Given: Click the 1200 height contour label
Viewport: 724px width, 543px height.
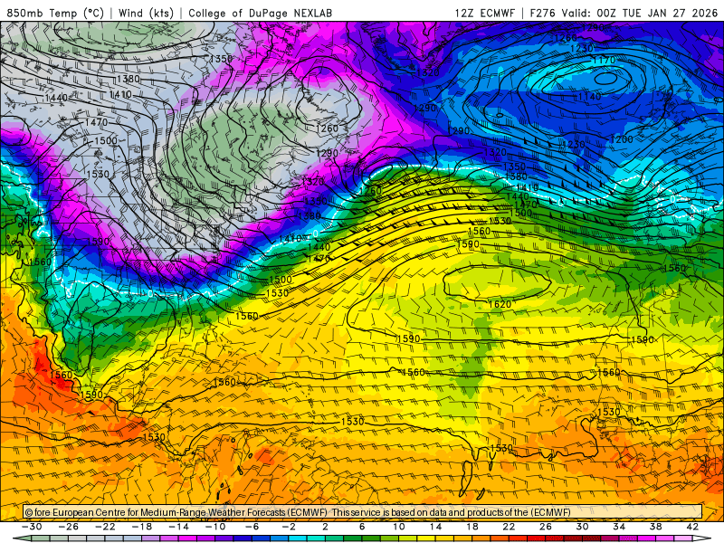Looking at the screenshot, I should pyautogui.click(x=622, y=139).
